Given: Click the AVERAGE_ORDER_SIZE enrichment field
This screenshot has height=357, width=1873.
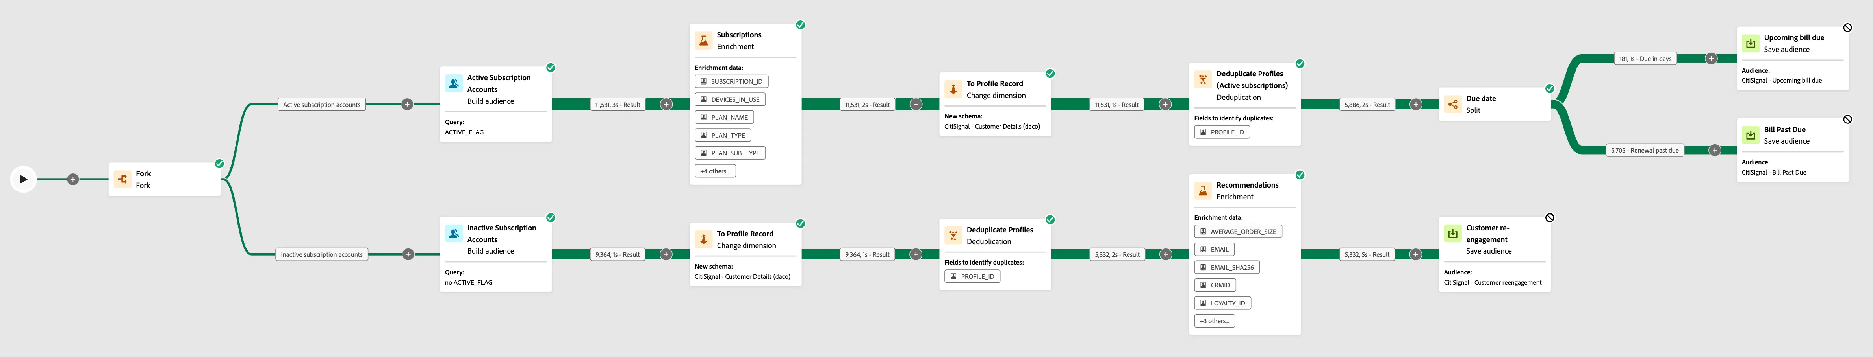Looking at the screenshot, I should pos(1237,232).
